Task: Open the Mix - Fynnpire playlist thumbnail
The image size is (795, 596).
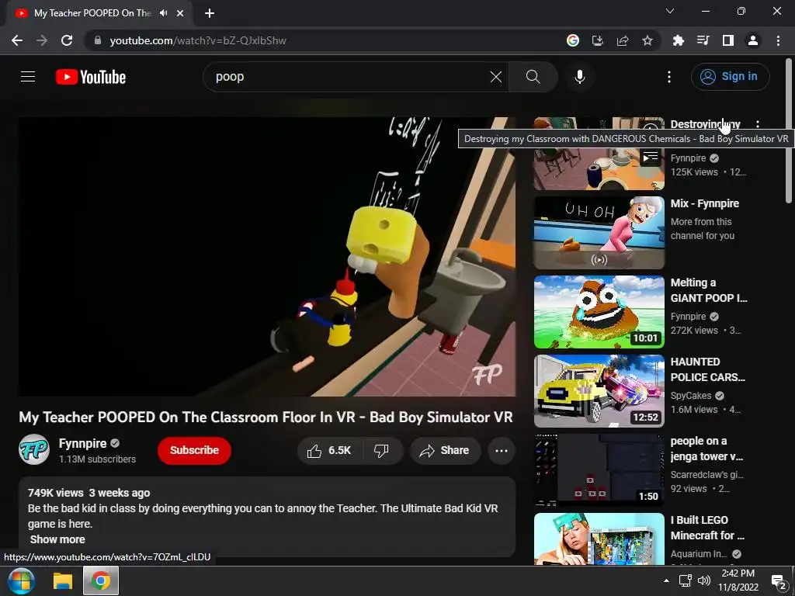Action: (599, 233)
